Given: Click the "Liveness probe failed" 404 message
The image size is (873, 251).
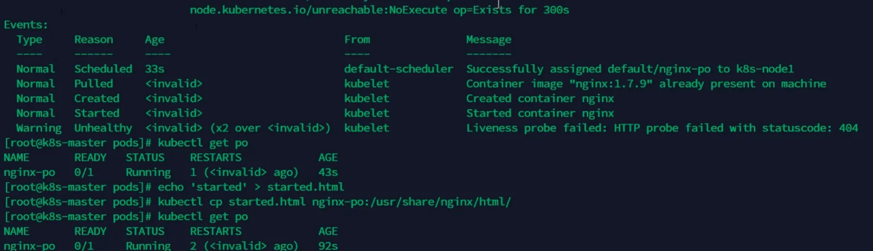Looking at the screenshot, I should click(x=661, y=128).
